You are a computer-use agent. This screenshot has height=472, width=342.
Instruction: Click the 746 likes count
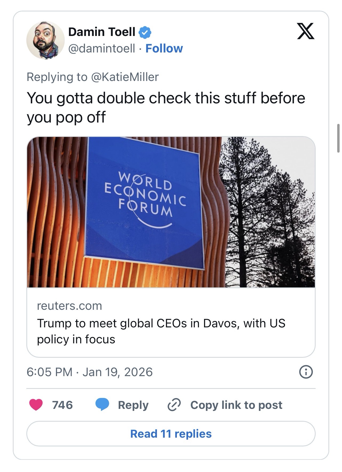pyautogui.click(x=63, y=405)
